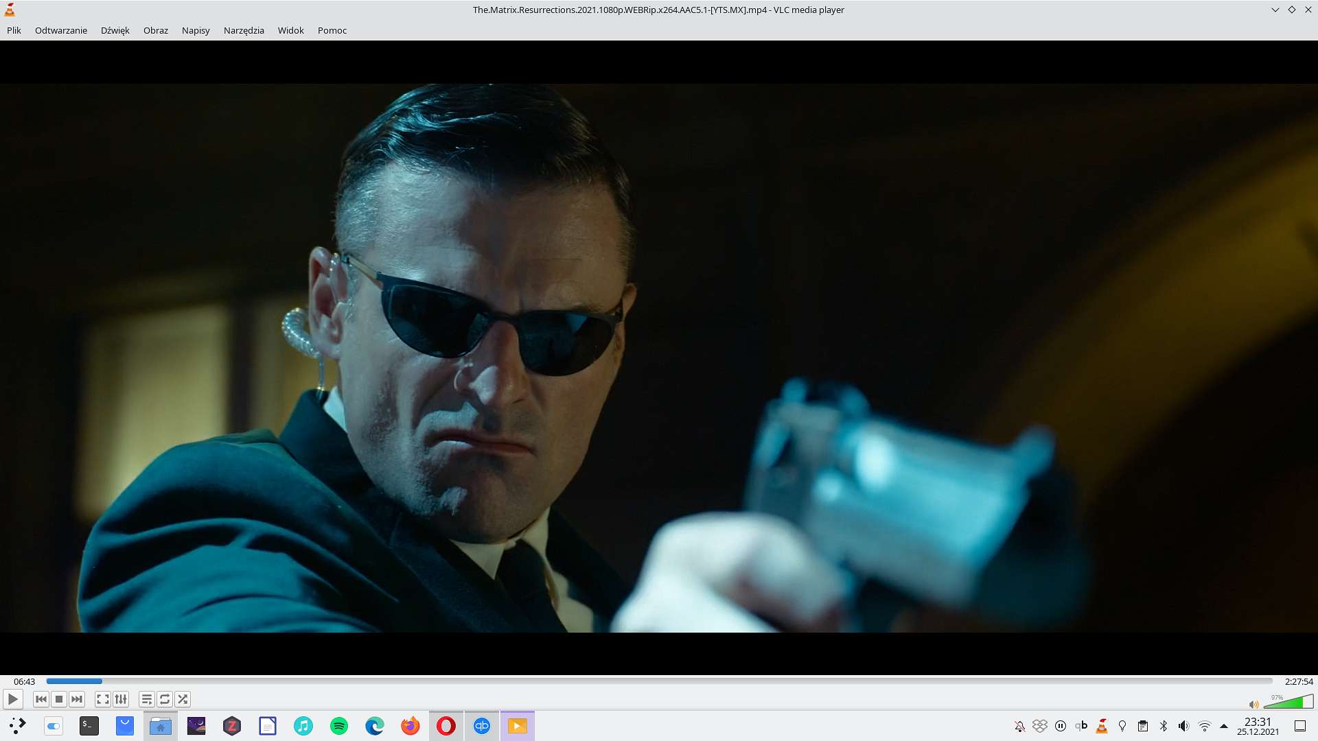
Task: Switch to the Opera browser window
Action: (446, 726)
